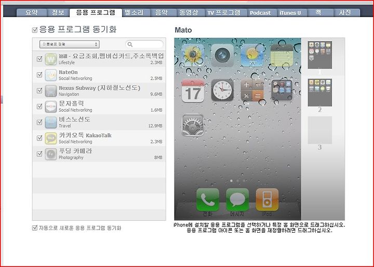Click the 12.9MB size value
Viewport: 374px width, 267px height.
pyautogui.click(x=155, y=126)
